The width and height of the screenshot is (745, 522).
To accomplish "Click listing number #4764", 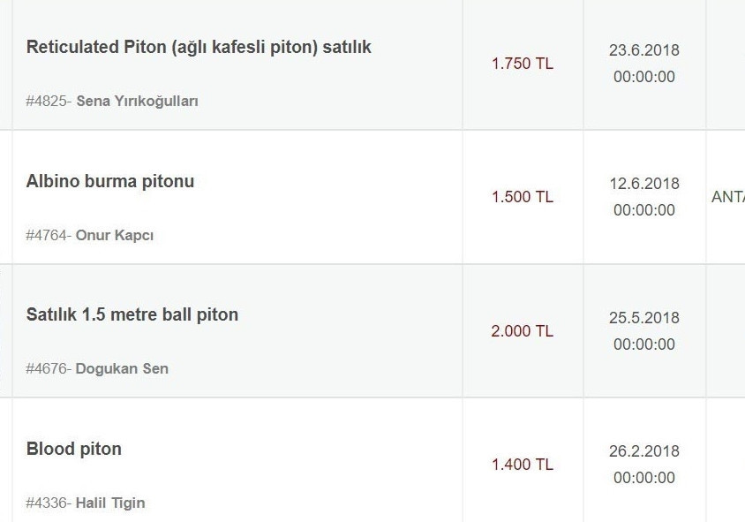I will click(x=47, y=235).
